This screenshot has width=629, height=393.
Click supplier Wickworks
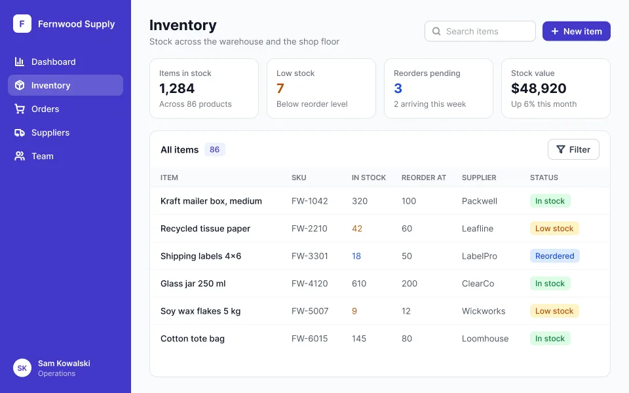click(x=484, y=311)
